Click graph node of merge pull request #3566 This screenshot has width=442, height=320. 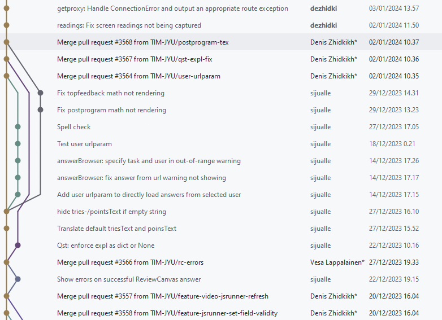(x=6, y=262)
